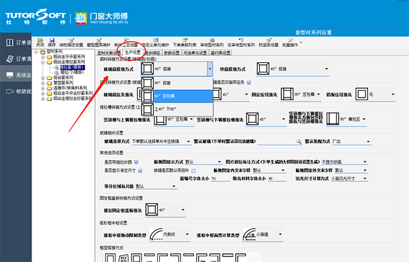Switch to the 窗约束设置 tab
409x262 pixels.
tap(221, 53)
